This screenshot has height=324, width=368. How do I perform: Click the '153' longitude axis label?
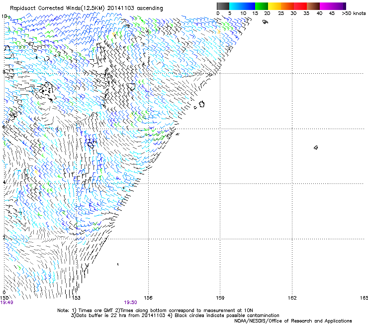click(x=76, y=298)
